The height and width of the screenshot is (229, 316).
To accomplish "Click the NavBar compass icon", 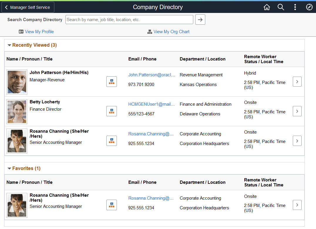I will [x=309, y=7].
